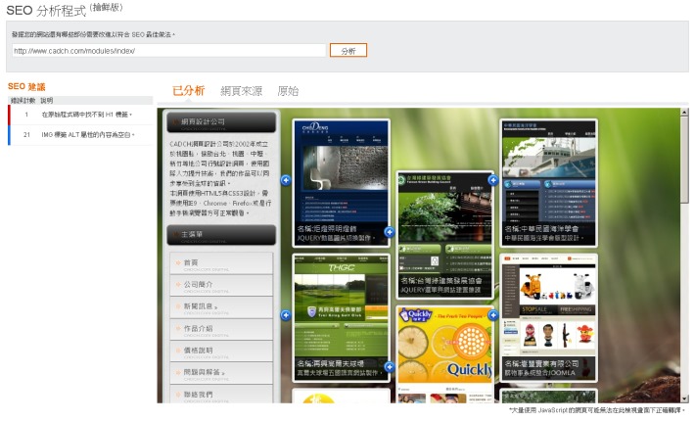Select the 原始 tab
Image resolution: width=695 pixels, height=421 pixels.
[288, 91]
